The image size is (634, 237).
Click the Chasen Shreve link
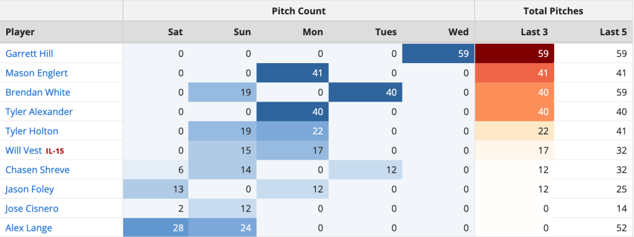coord(37,170)
